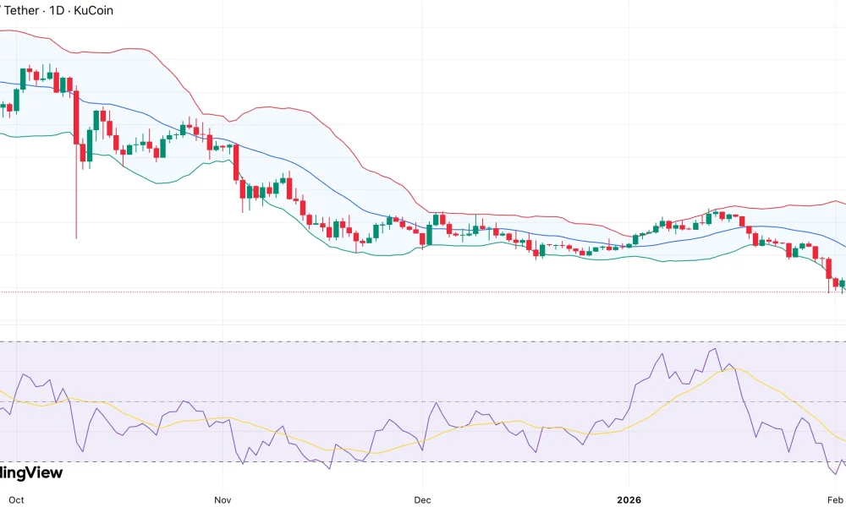Open symbol search by clicking Tether legend
846x507 pixels.
point(21,10)
